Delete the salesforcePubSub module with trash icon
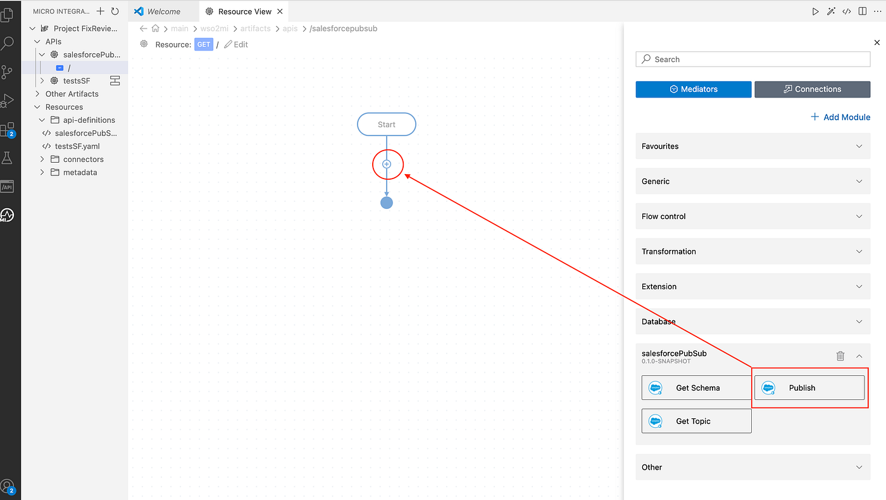This screenshot has height=500, width=886. click(840, 356)
